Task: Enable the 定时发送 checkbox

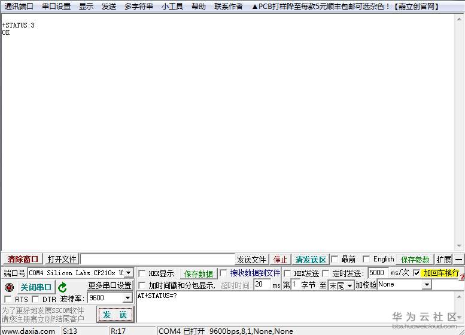Action: click(x=326, y=273)
